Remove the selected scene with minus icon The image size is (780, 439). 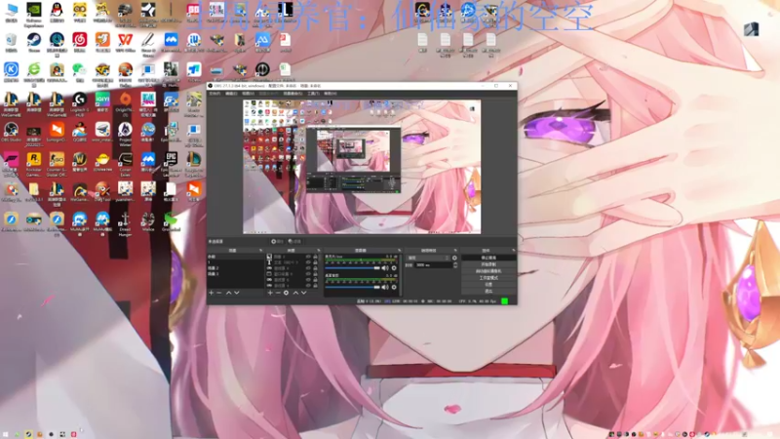tap(218, 293)
